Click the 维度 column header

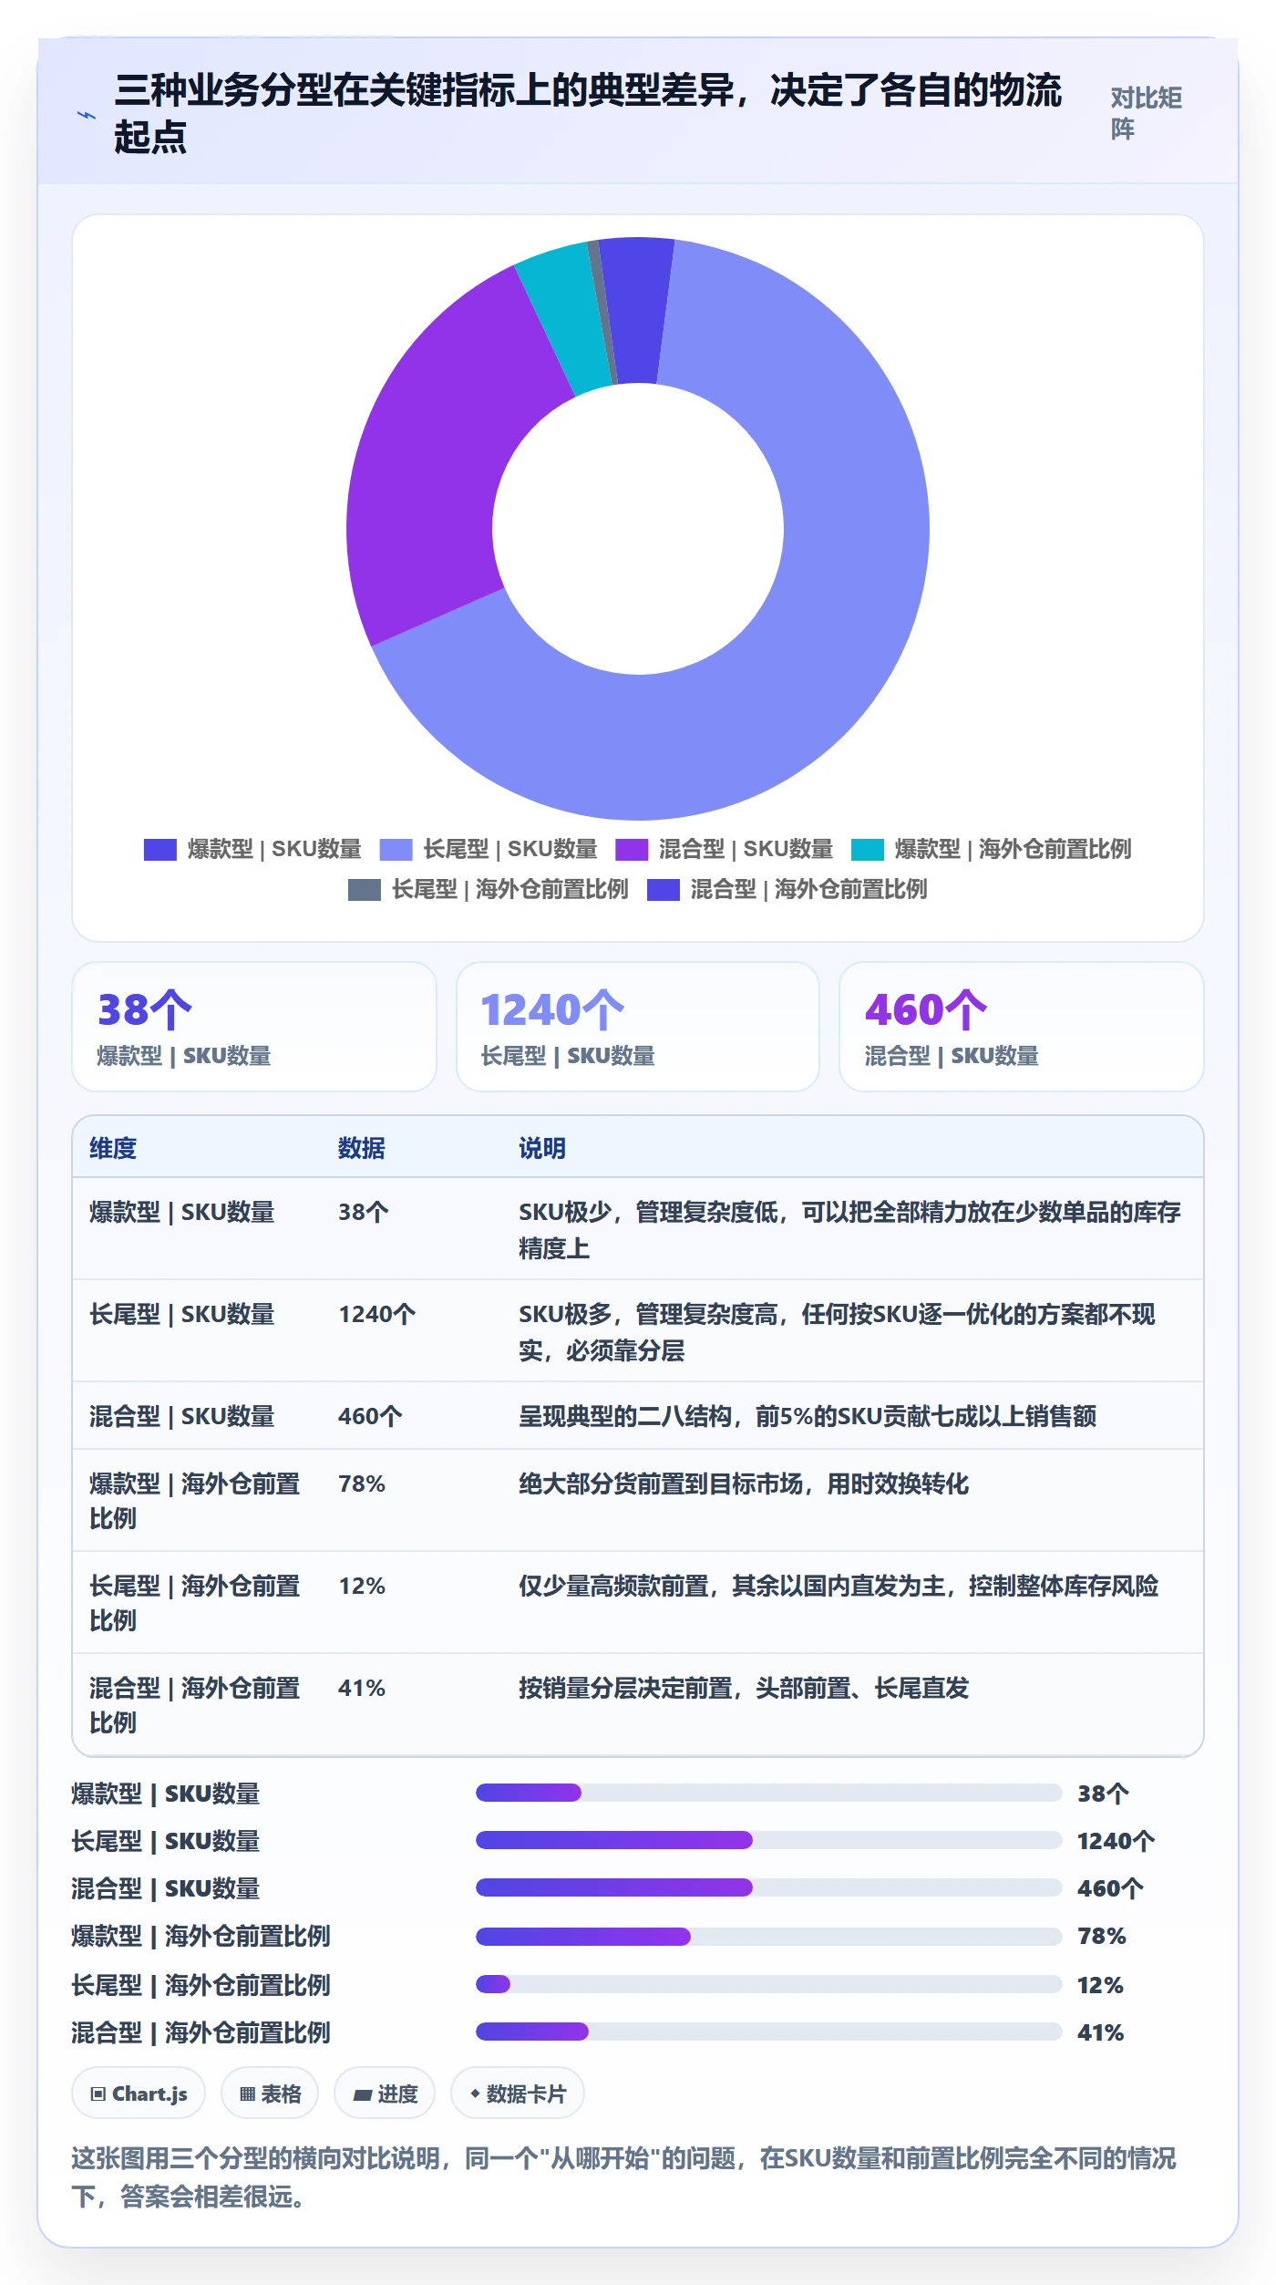[x=113, y=1148]
